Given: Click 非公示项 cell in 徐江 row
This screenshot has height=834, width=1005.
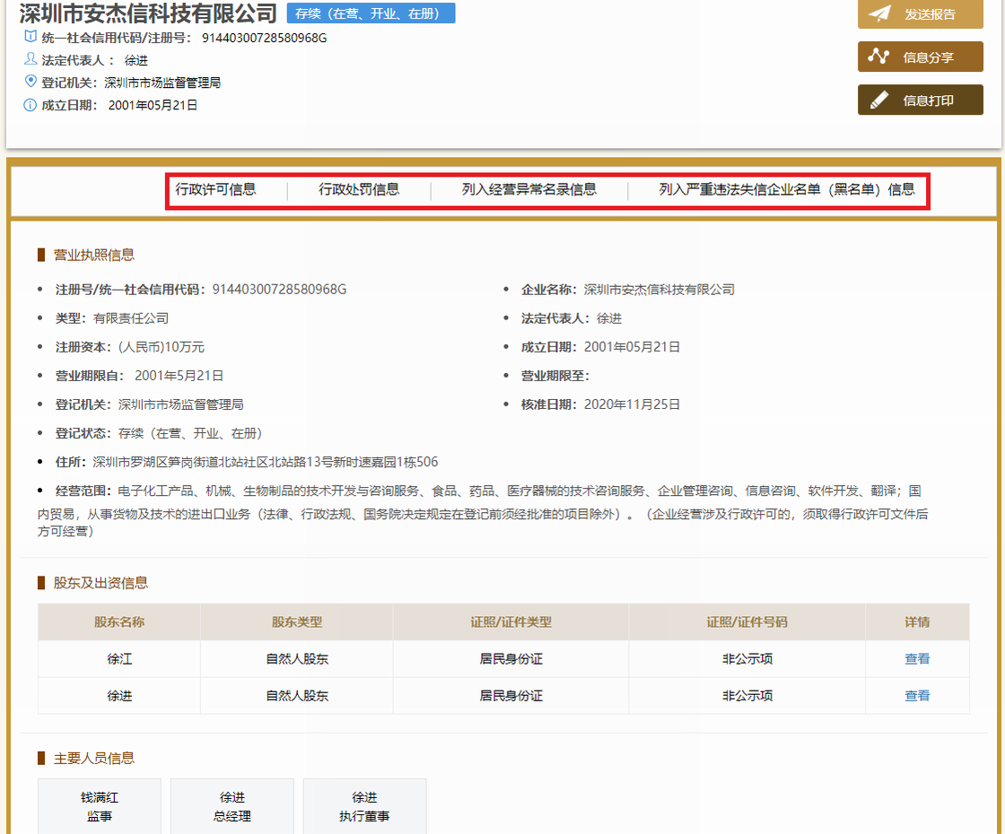Looking at the screenshot, I should [747, 658].
